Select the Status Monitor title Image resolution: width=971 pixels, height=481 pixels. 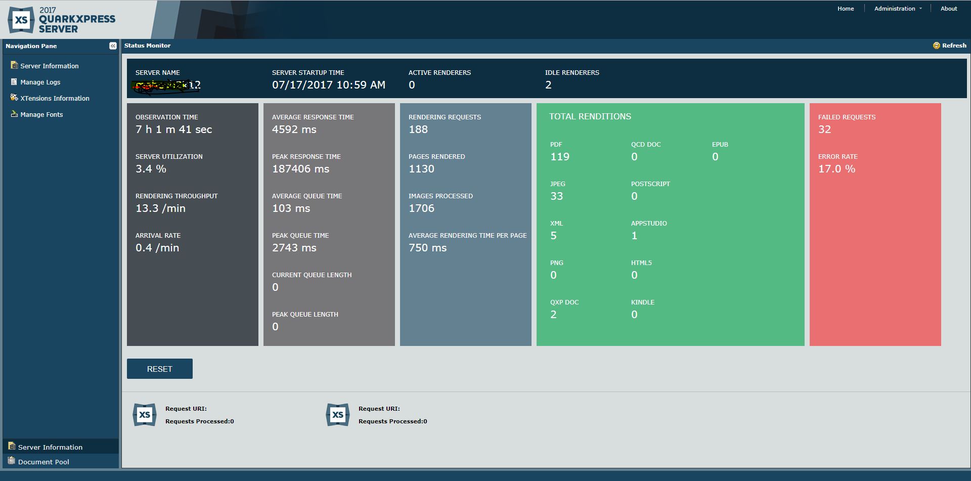coord(148,46)
